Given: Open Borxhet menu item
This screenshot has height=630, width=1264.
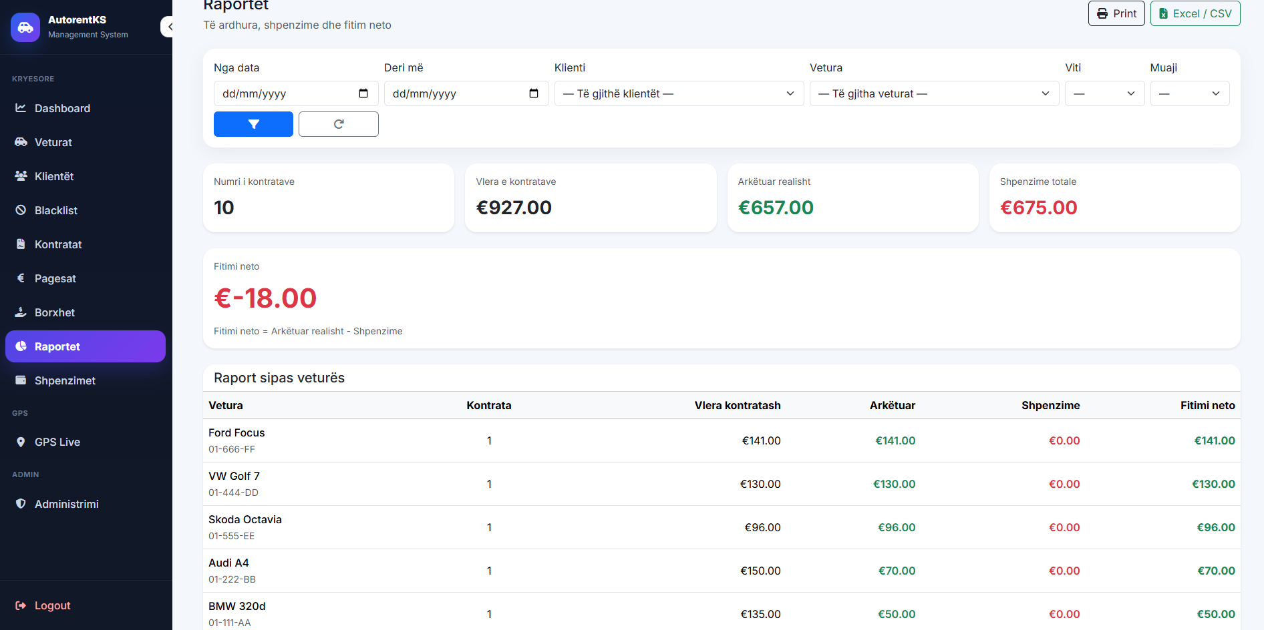Looking at the screenshot, I should [86, 312].
